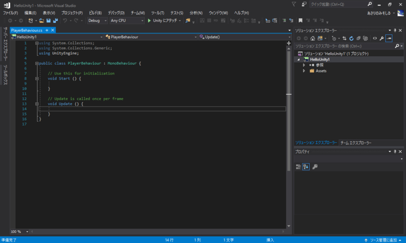The image size is (406, 243).
Task: Click the feedback icon in title bar
Action: click(x=304, y=4)
